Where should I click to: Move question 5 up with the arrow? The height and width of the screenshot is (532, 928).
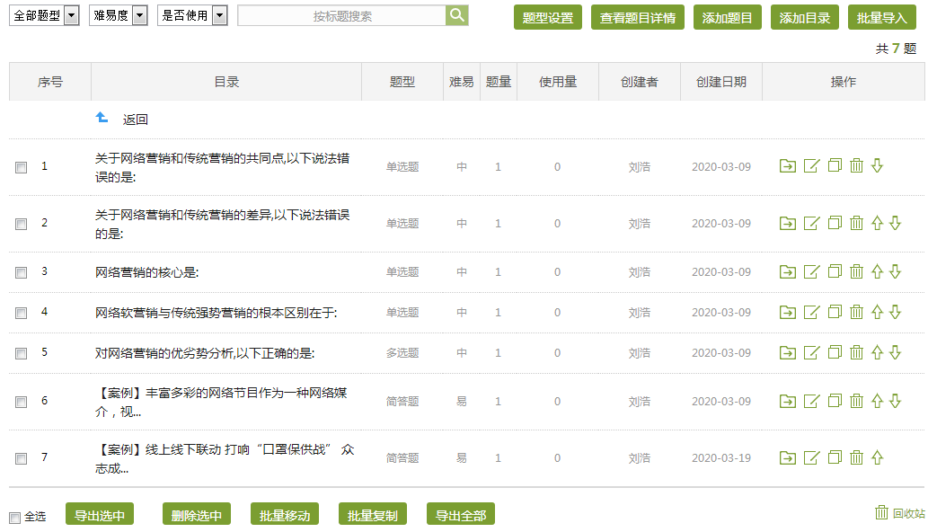click(878, 352)
